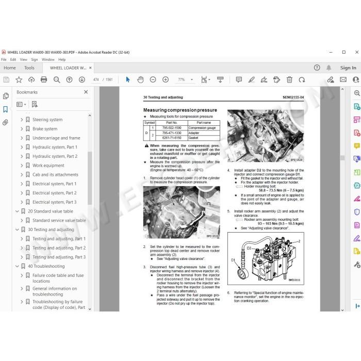The width and height of the screenshot is (361, 361).
Task: Toggle the Bookmarks panel in left sidebar
Action: (x=6, y=109)
